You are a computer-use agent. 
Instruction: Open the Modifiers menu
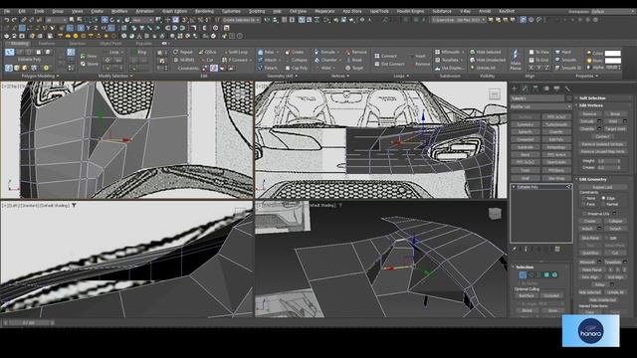click(119, 11)
